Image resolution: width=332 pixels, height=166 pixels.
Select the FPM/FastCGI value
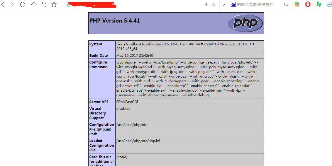[127, 102]
